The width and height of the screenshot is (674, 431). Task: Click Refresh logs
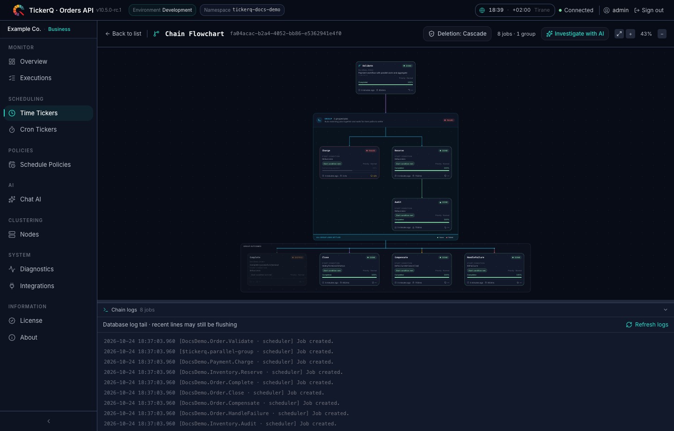(647, 325)
